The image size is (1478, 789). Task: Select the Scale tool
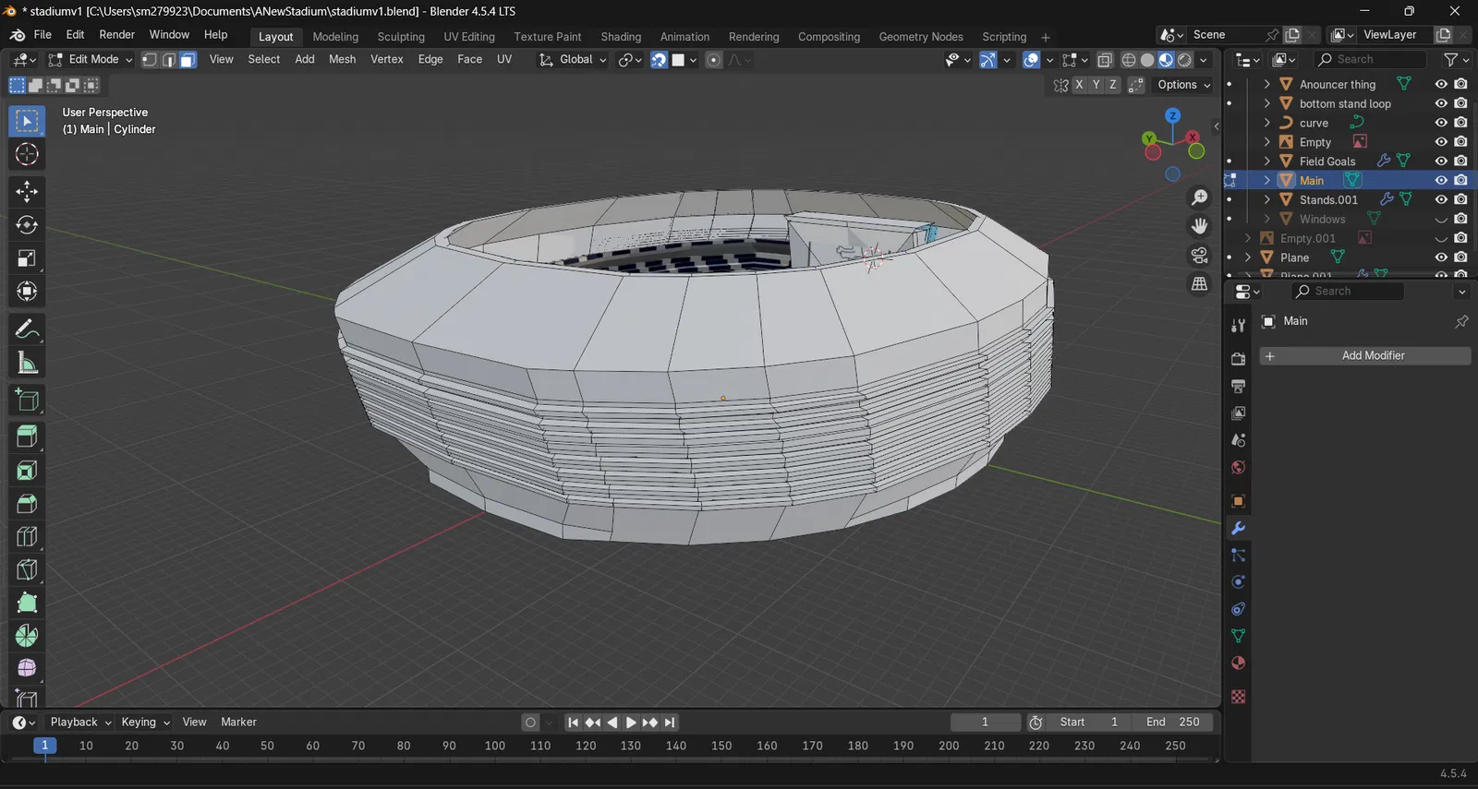click(27, 258)
